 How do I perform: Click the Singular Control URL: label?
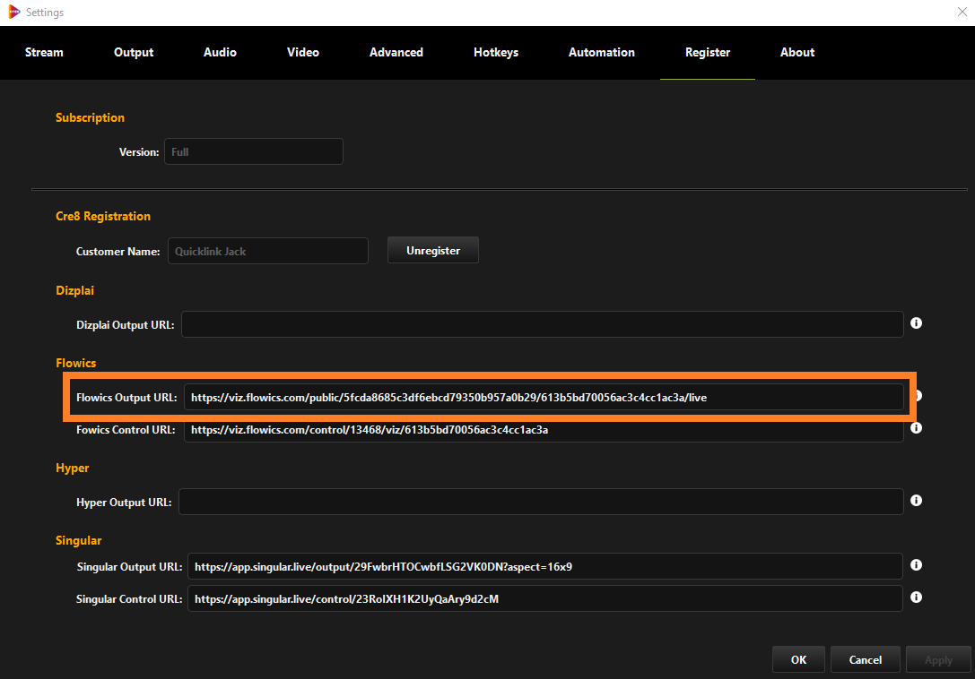129,599
